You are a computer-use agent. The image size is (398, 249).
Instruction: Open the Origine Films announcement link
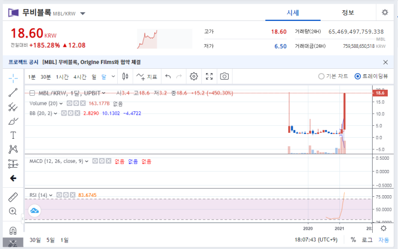[x=91, y=62]
